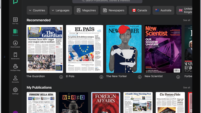Click the 'My Publications' heading

click(x=39, y=88)
